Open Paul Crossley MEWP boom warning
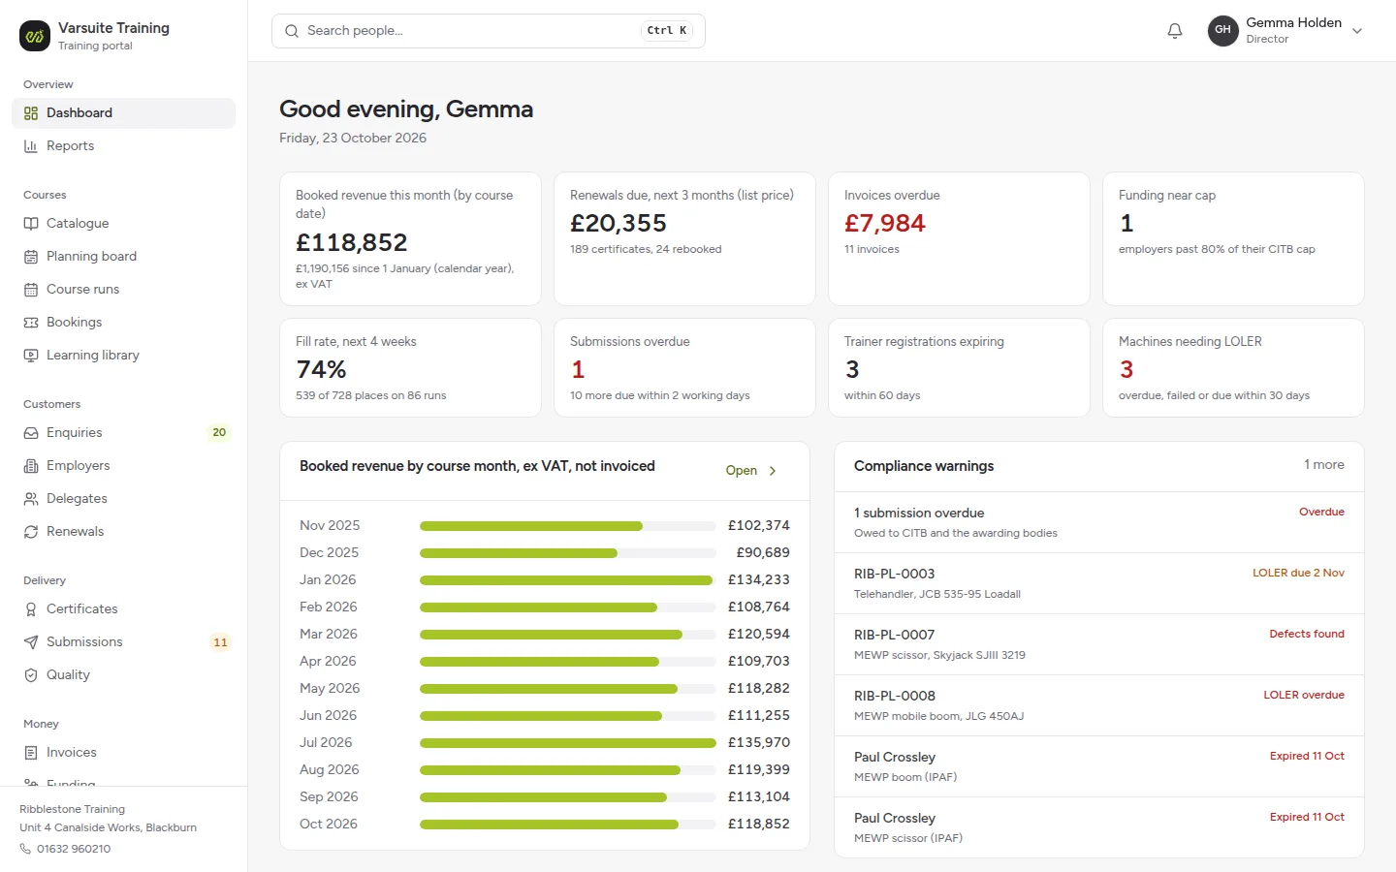The height and width of the screenshot is (872, 1396). [1099, 766]
